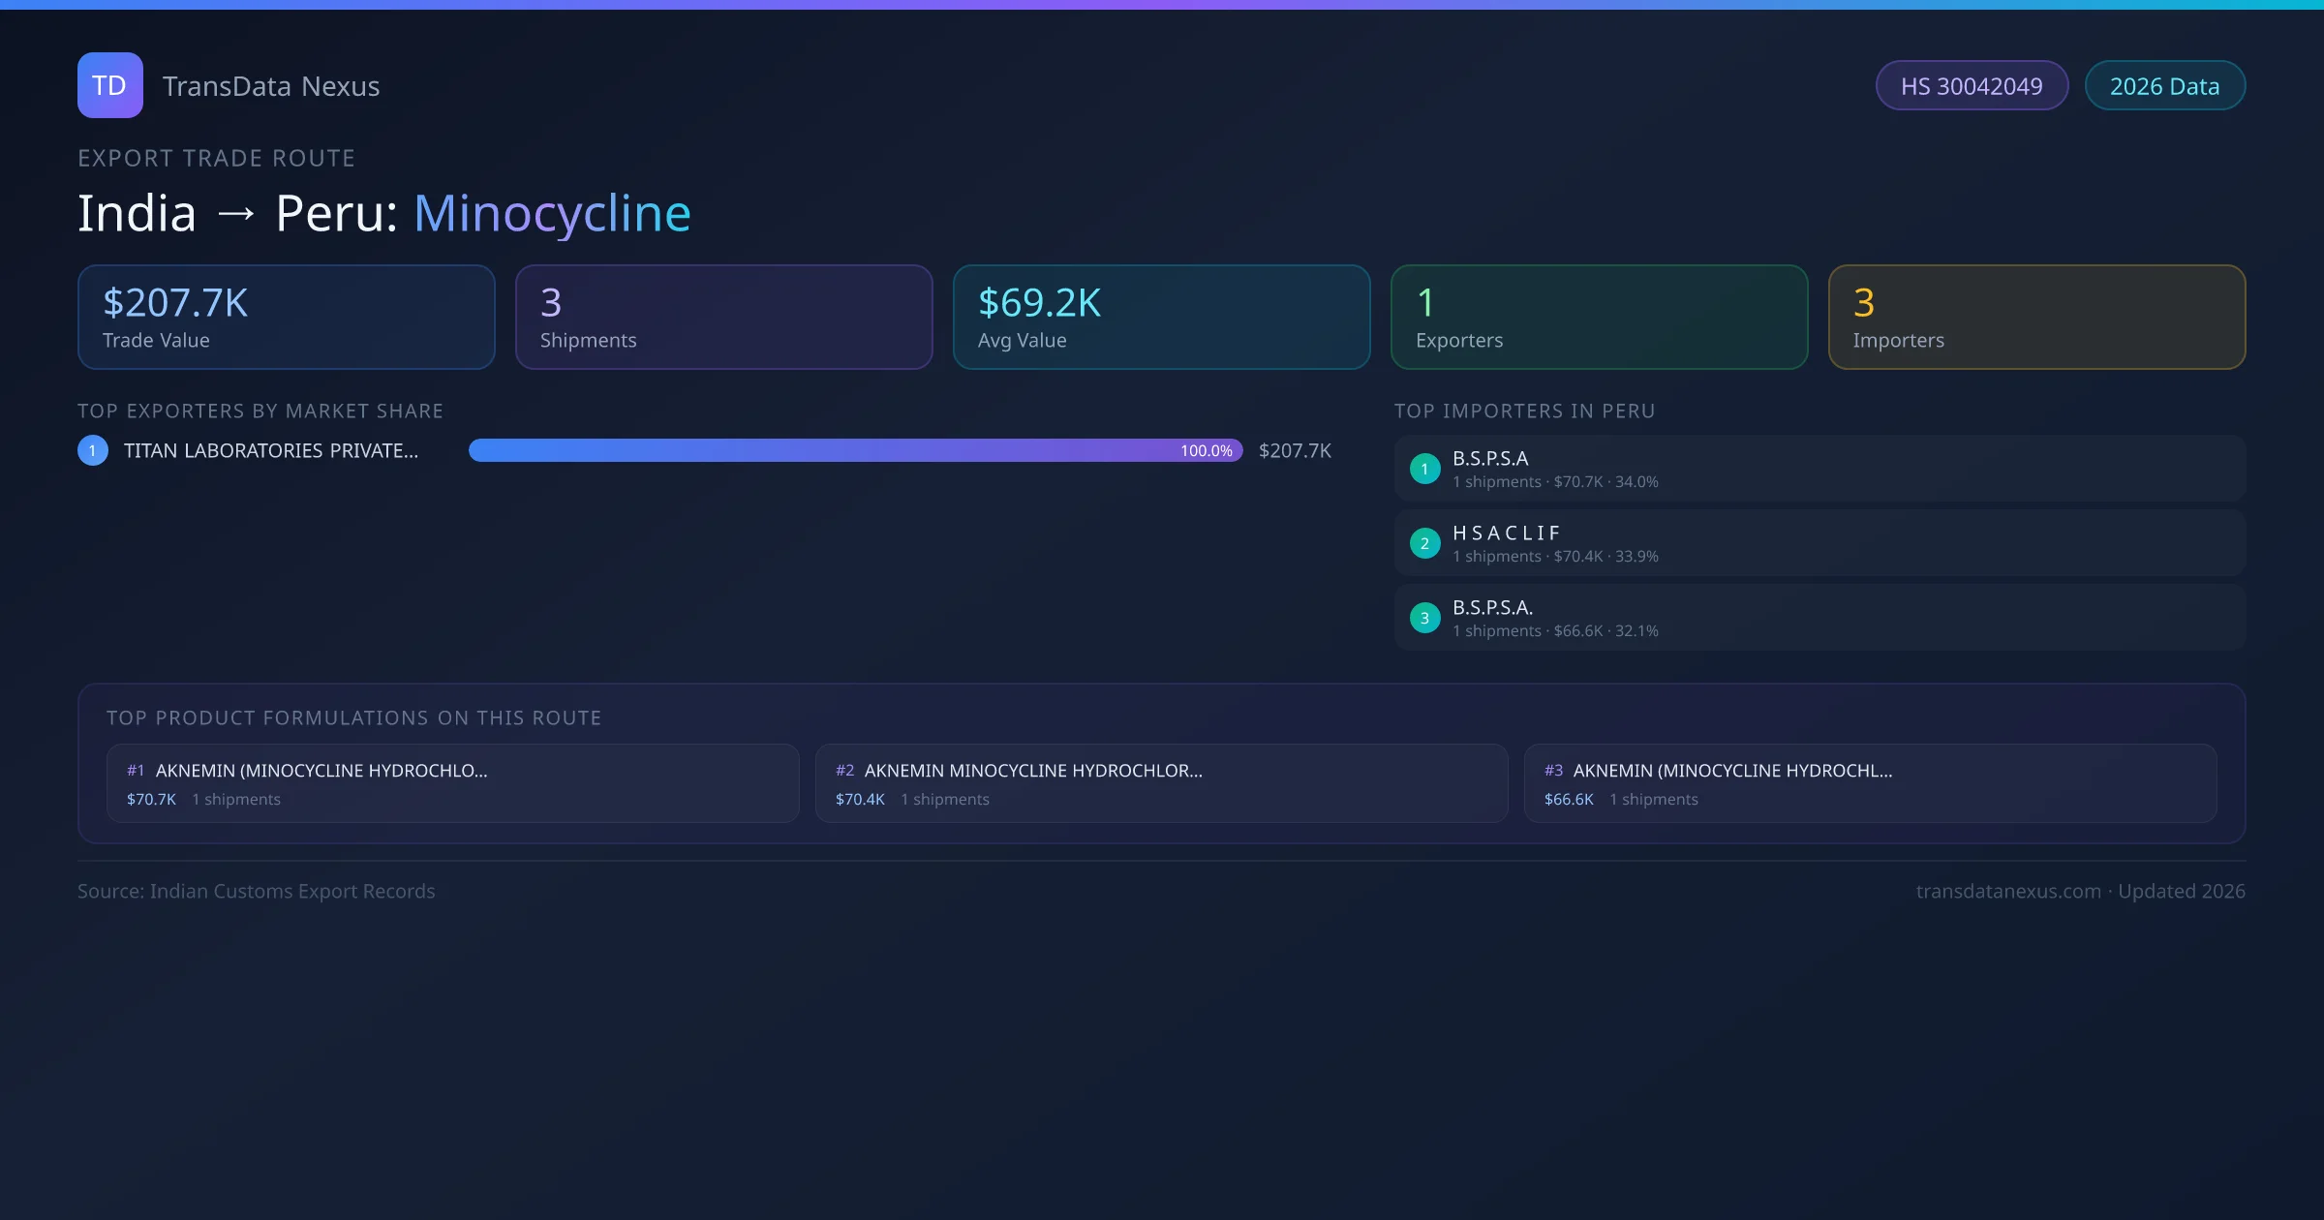Open AKNEMIN formulation card worth $66.6K
Screen dimensions: 2324x1220
[1869, 783]
